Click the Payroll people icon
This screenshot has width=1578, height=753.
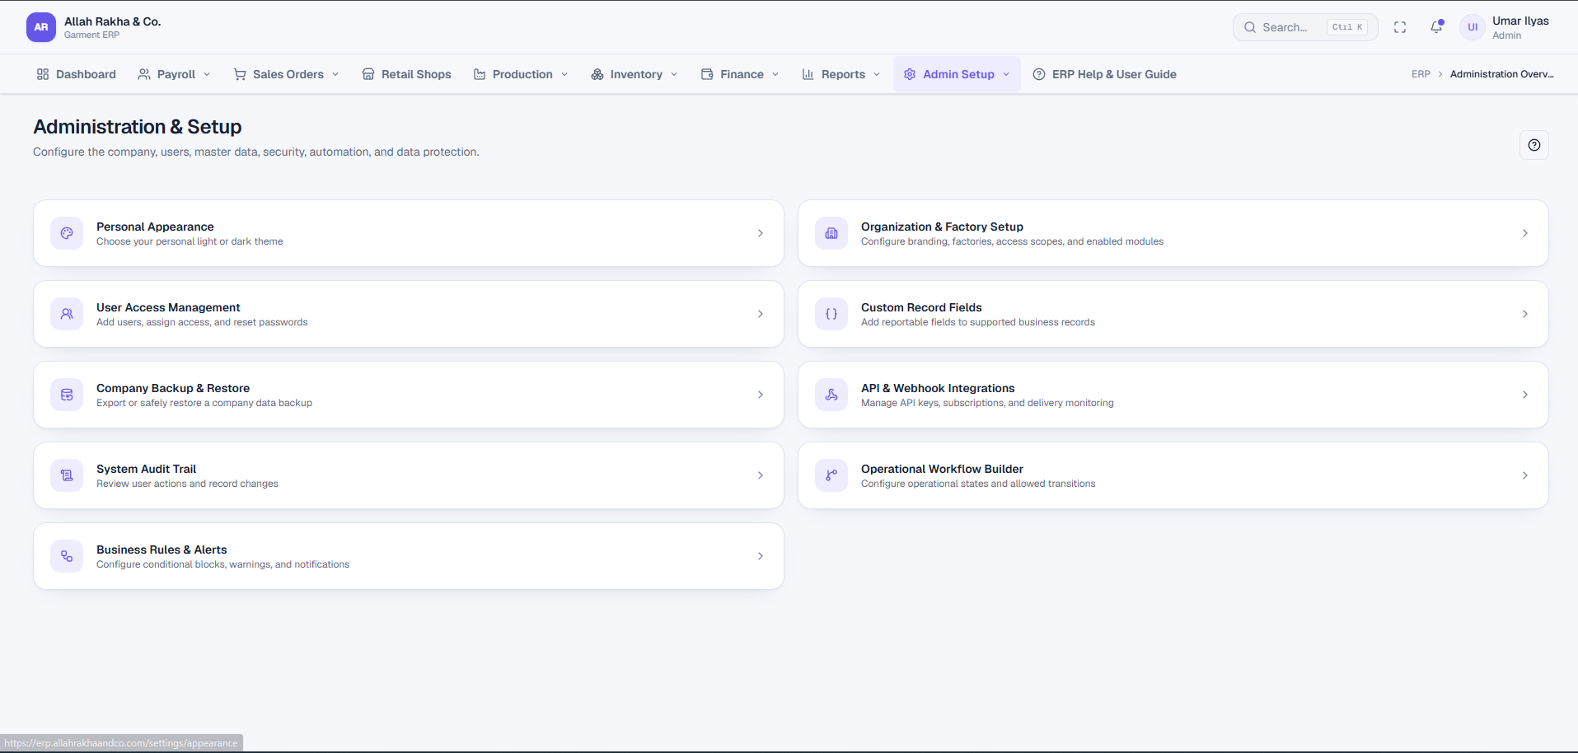coord(144,74)
